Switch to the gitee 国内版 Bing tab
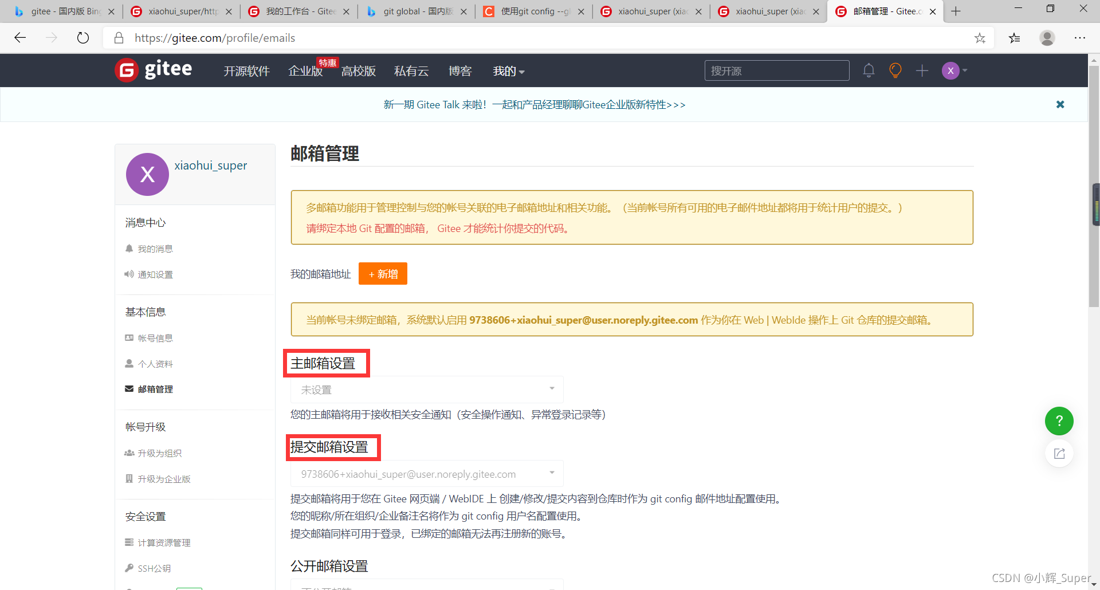 [63, 11]
